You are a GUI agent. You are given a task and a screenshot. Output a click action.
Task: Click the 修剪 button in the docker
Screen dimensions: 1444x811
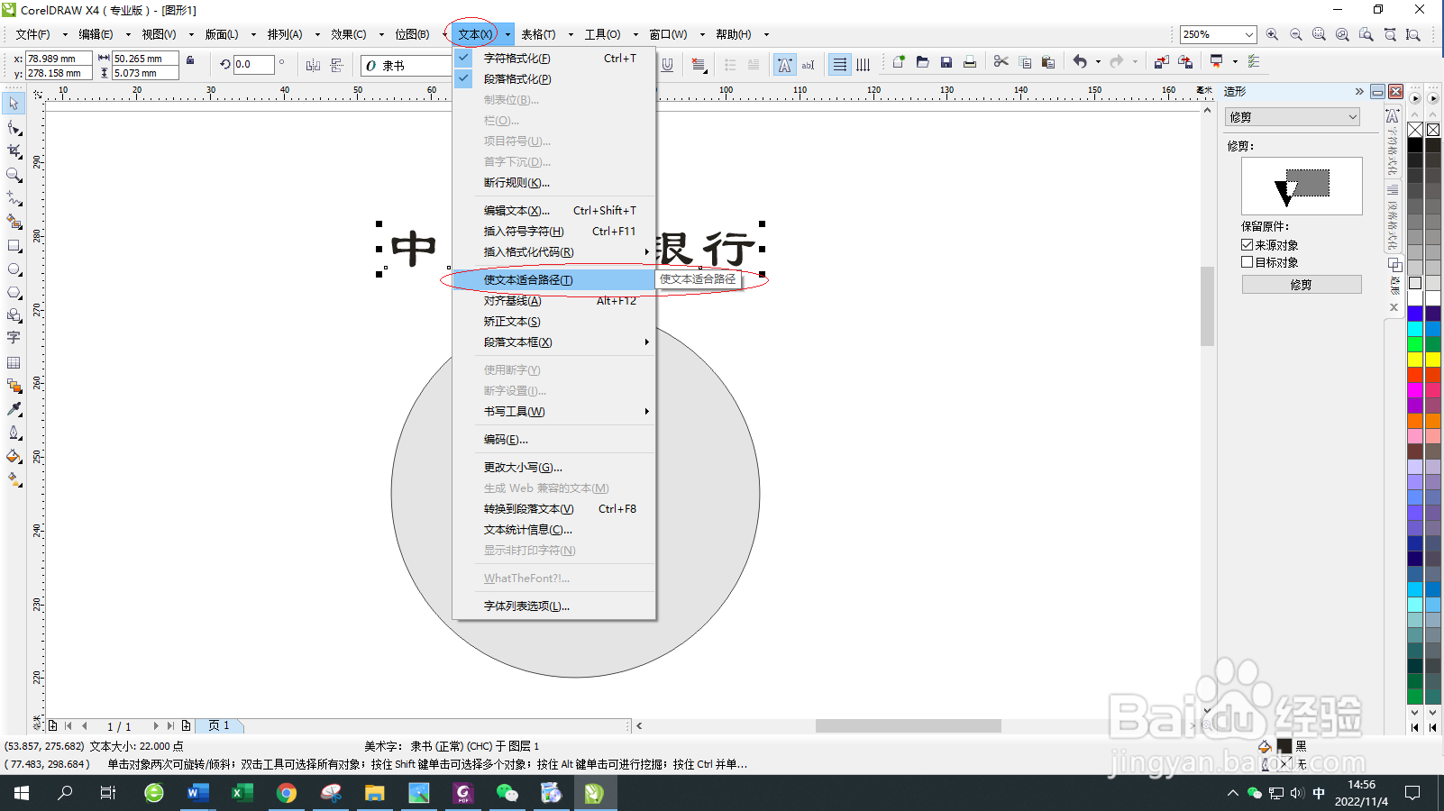tap(1302, 285)
